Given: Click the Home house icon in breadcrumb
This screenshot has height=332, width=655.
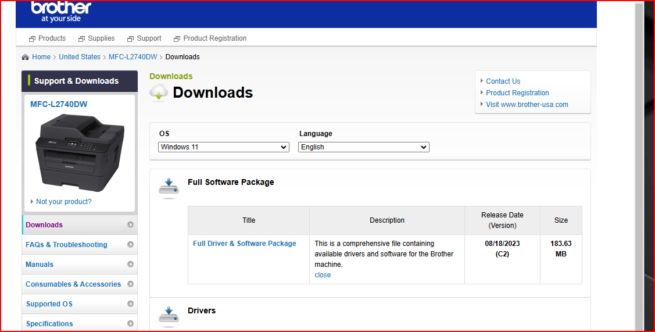Looking at the screenshot, I should point(26,57).
